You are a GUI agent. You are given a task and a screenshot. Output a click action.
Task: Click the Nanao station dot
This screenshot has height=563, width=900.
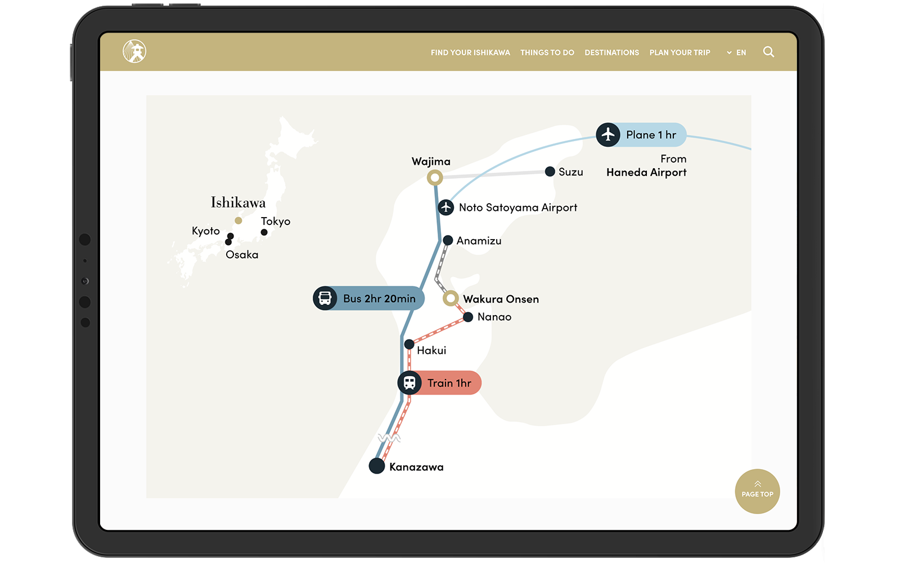pos(468,317)
